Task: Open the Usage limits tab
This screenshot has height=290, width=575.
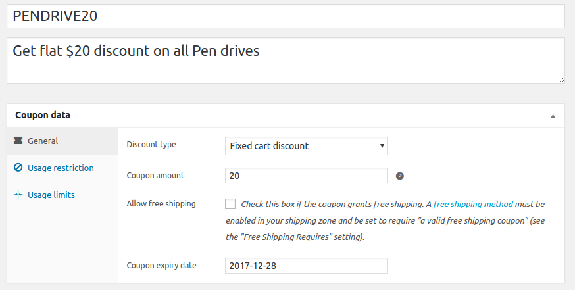Action: click(x=51, y=195)
